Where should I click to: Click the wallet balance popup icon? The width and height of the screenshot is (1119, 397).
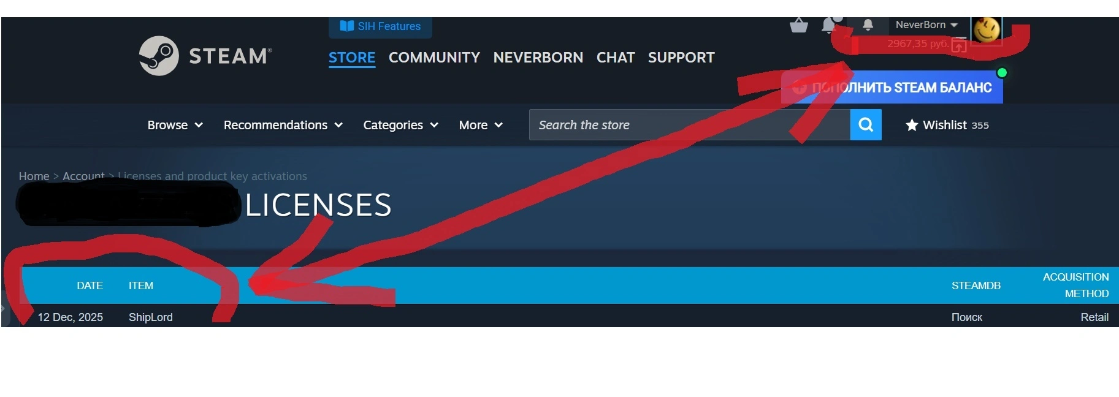[959, 45]
